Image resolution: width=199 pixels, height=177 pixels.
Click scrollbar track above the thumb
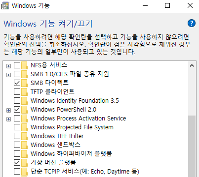coord(192,92)
